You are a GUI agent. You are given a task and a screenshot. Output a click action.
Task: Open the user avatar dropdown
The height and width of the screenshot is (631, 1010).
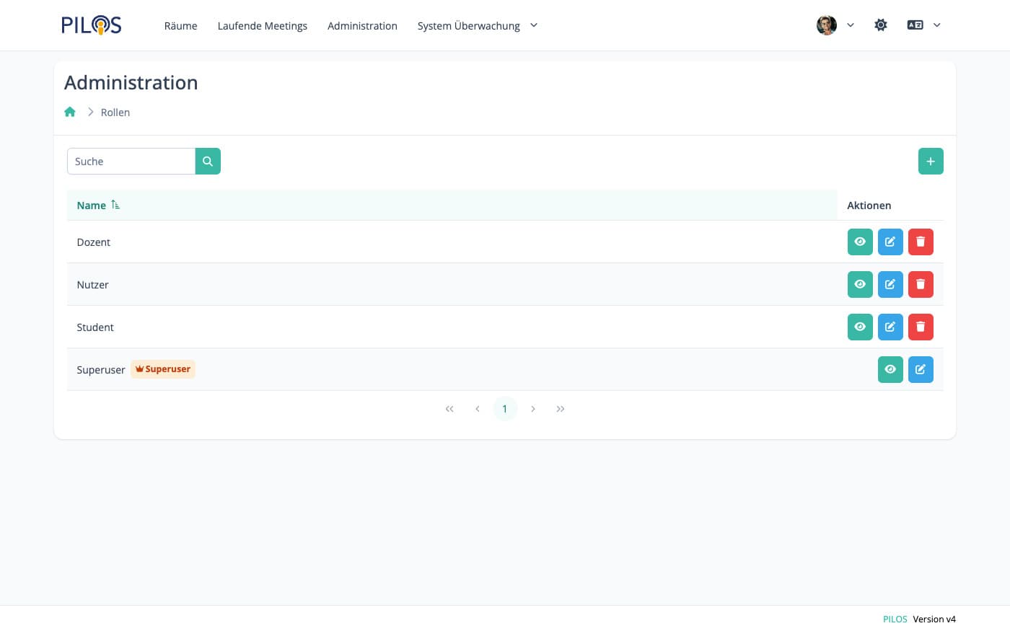(835, 25)
